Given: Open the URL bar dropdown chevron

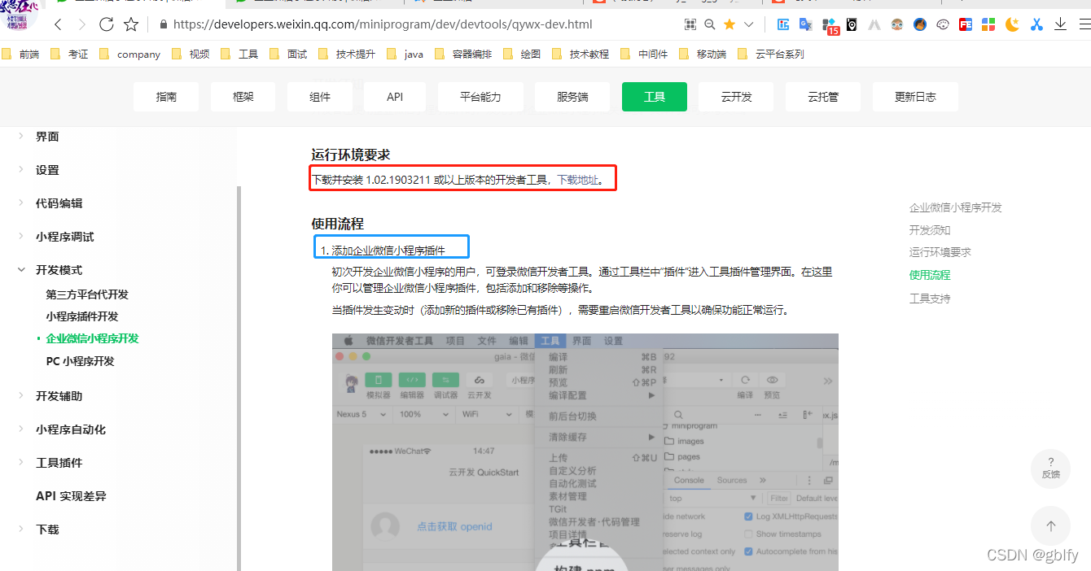Looking at the screenshot, I should pyautogui.click(x=749, y=24).
